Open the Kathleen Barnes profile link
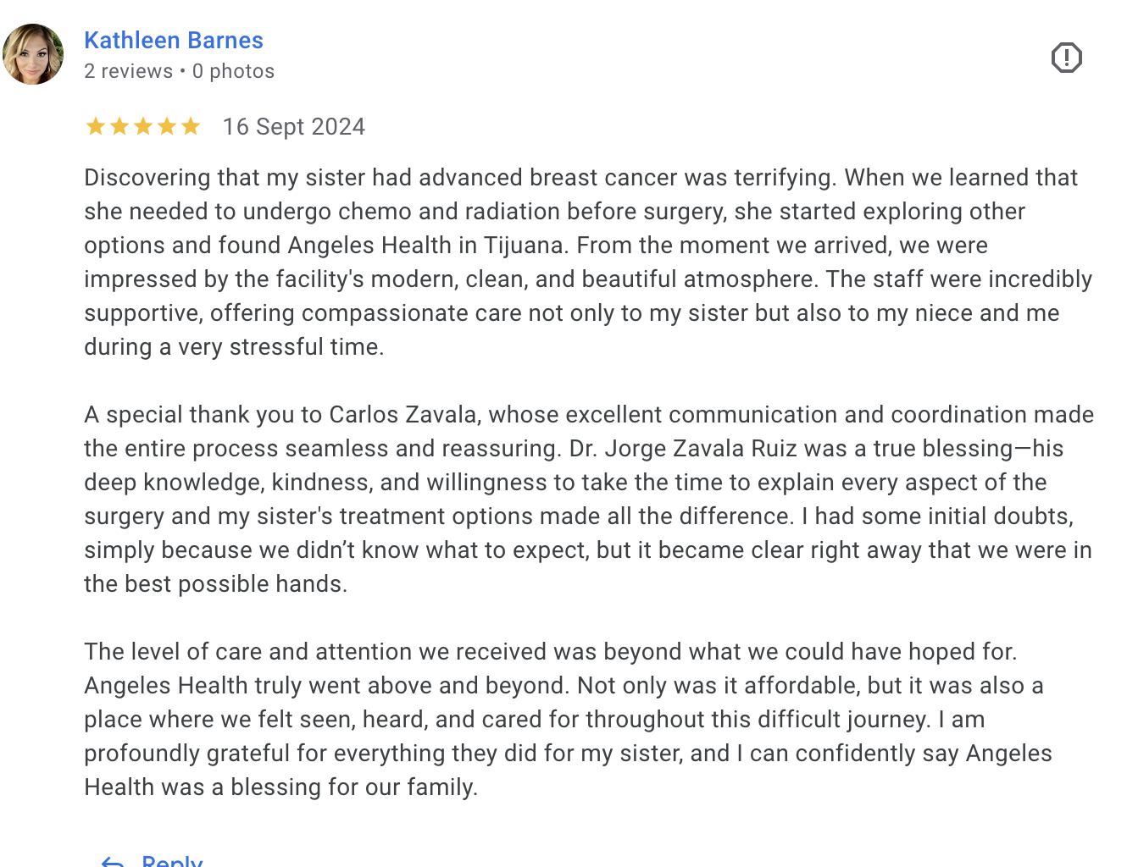Screen dimensions: 1127x867 [x=174, y=40]
